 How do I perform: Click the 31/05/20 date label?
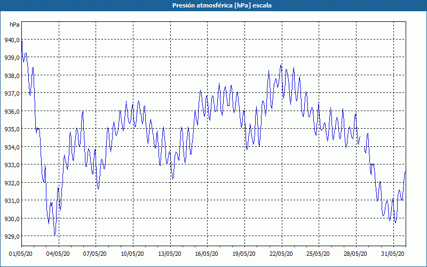[x=393, y=254]
